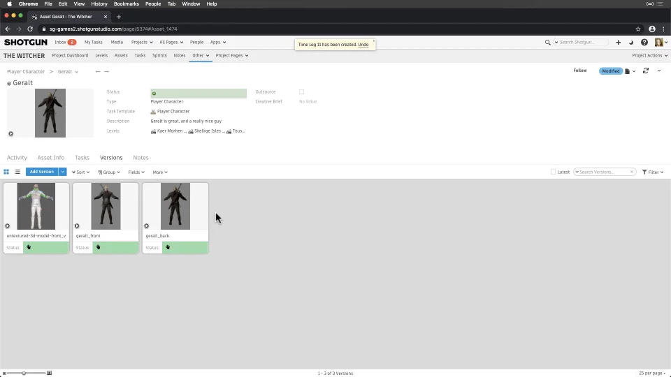Click Undo in time log notification
Screen dimensions: 671x377
tap(363, 45)
